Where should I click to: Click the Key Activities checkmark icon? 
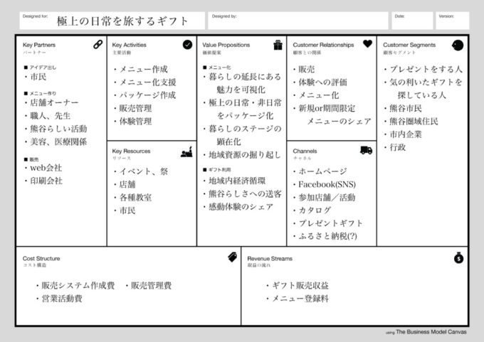(x=187, y=44)
